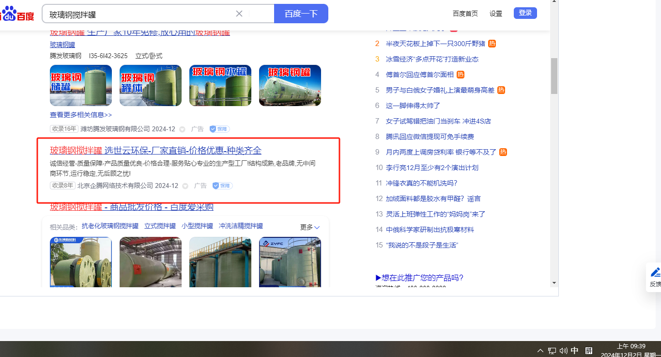Image resolution: width=661 pixels, height=357 pixels.
Task: Click the 热 badge beside 男子与白俄女子婚礼上演最萌身高差
Action: pos(501,90)
